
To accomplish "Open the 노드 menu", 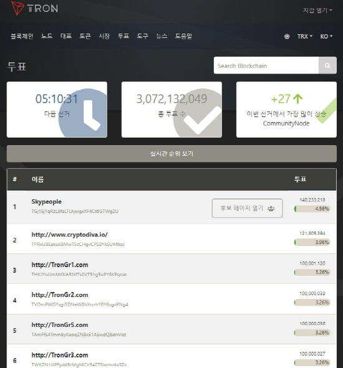I will [x=47, y=36].
